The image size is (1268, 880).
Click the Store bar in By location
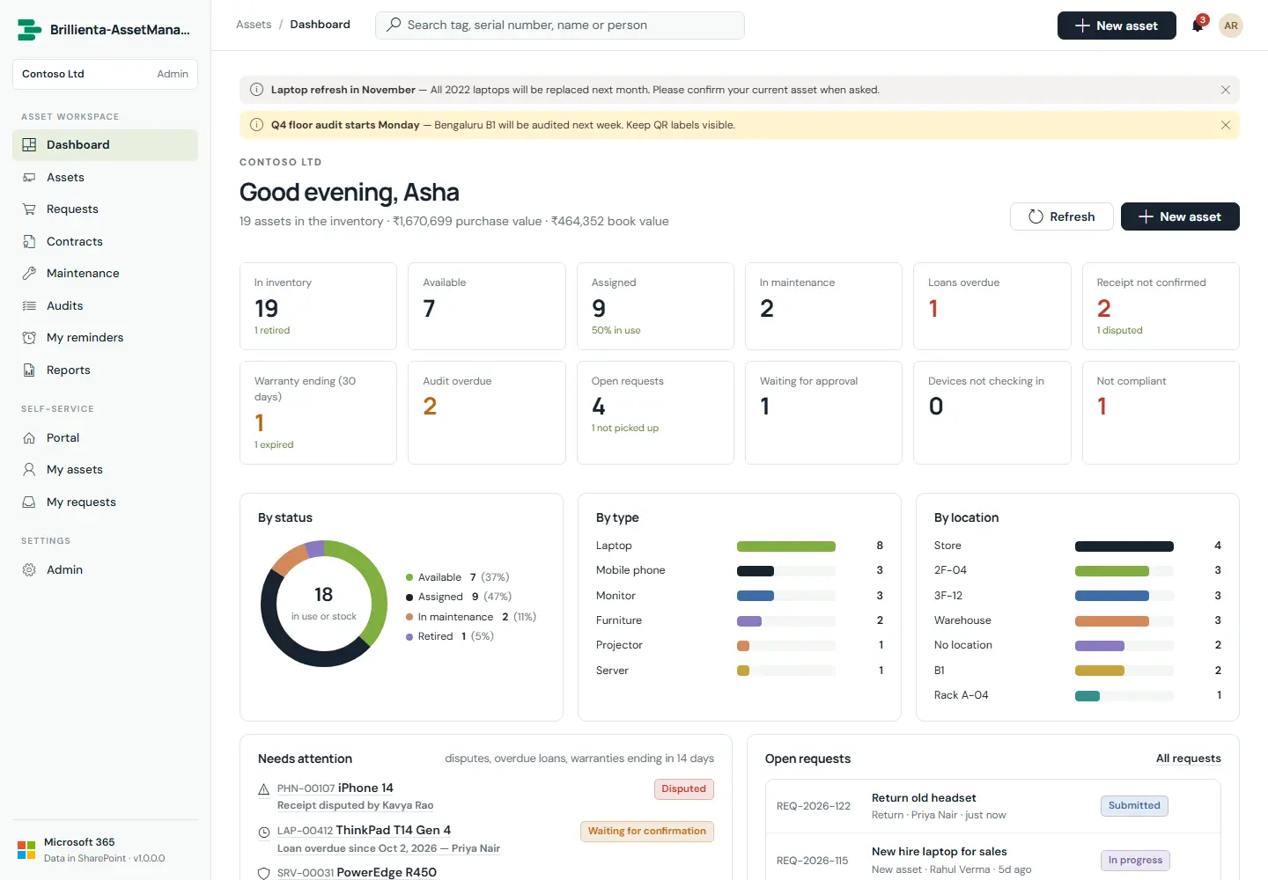click(1124, 546)
